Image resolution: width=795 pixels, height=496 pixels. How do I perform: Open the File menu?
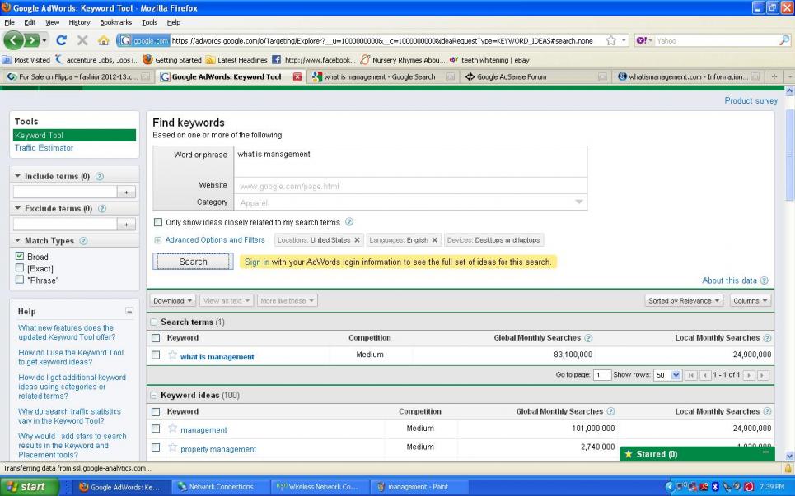coord(9,22)
